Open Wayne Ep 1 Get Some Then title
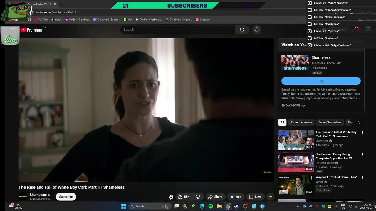Viewport: 376px width, 211px height. pos(336,177)
